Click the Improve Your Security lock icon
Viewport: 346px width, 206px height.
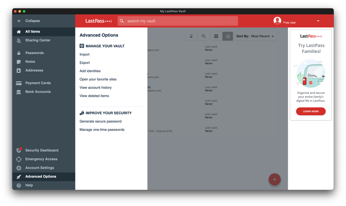click(x=82, y=113)
